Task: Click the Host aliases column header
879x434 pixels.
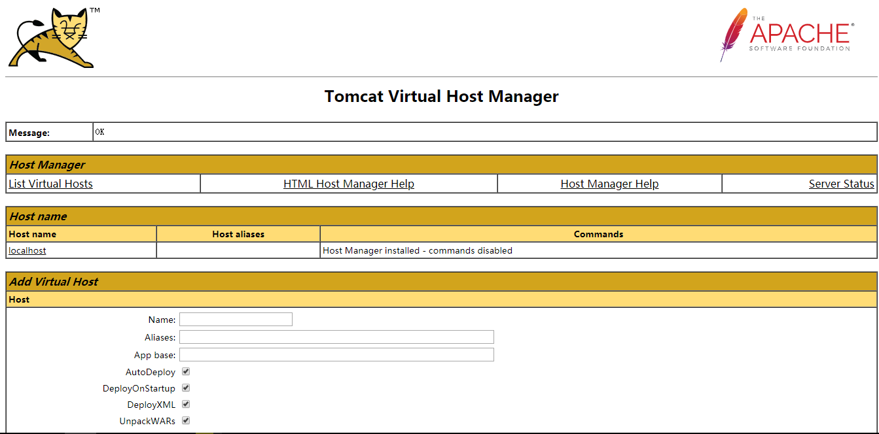Action: (238, 234)
